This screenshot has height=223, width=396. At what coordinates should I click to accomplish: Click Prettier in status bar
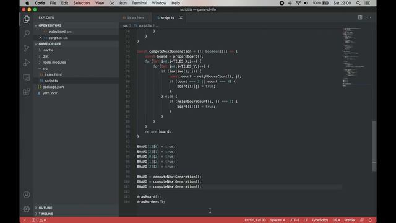[350, 220]
